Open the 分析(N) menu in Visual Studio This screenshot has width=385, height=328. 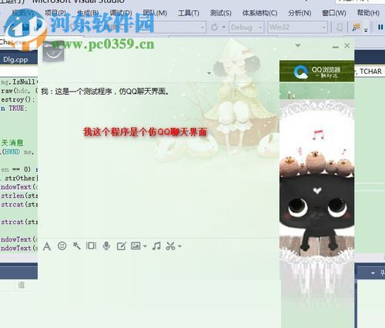[300, 13]
